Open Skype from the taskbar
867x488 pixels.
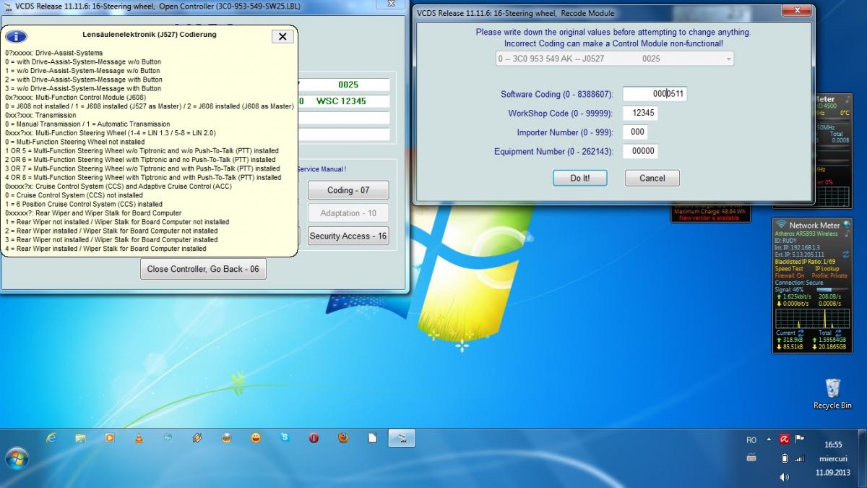[x=285, y=438]
